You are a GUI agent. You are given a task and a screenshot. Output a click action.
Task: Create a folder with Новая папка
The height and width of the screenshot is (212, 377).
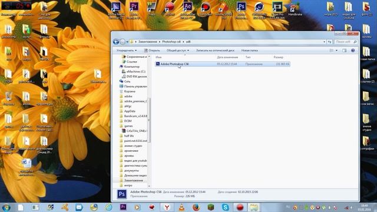pyautogui.click(x=249, y=51)
